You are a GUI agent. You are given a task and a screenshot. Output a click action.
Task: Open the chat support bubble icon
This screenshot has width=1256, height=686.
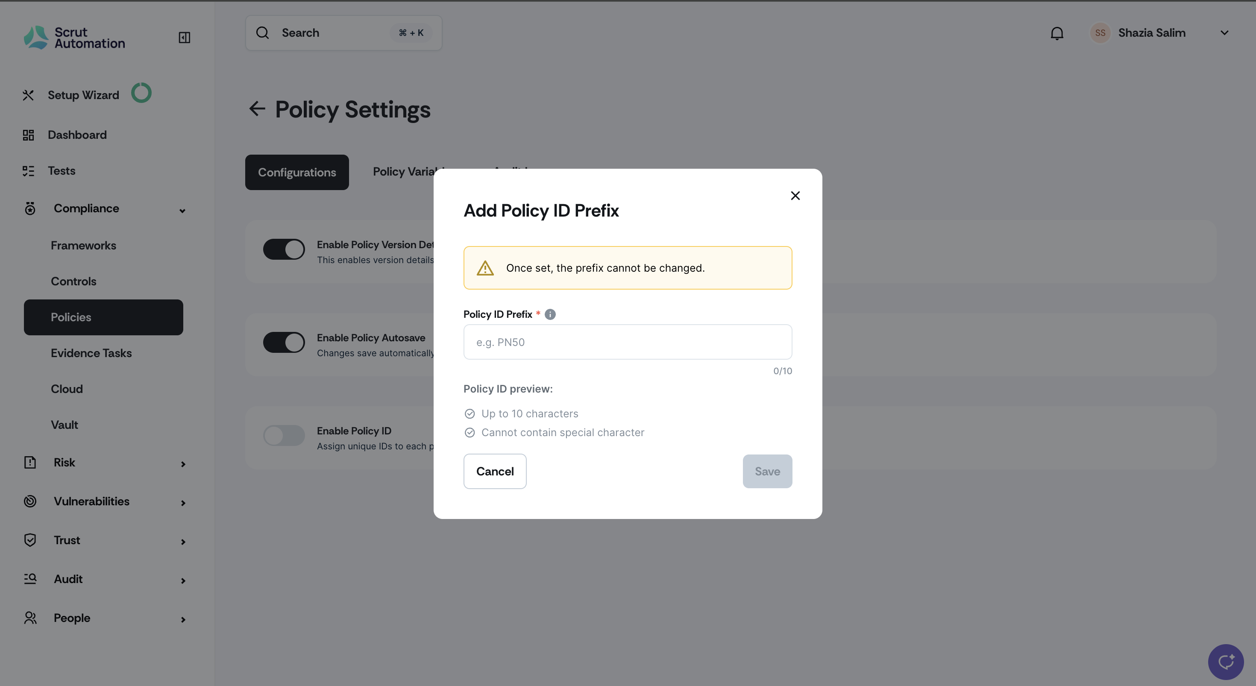[x=1225, y=662]
